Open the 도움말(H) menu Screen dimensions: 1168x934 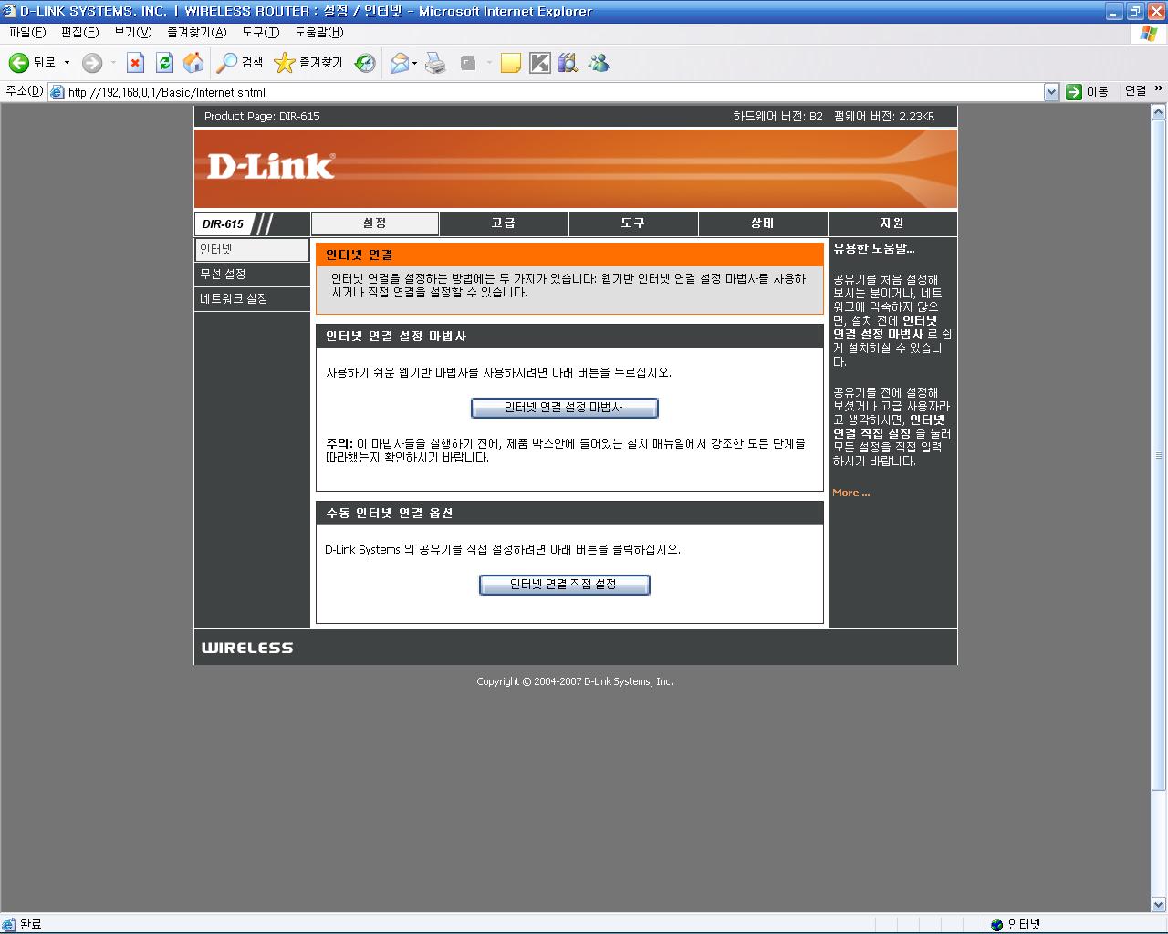click(318, 32)
